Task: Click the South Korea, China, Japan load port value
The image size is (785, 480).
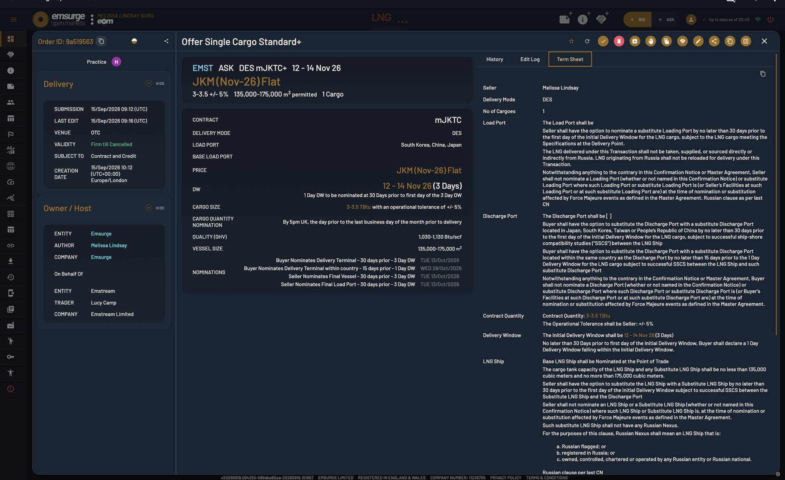Action: pyautogui.click(x=431, y=145)
